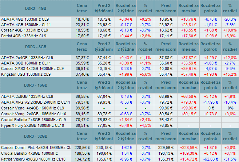
Task: Click monthly difference '+189,30 €'
Action: [189, 153]
